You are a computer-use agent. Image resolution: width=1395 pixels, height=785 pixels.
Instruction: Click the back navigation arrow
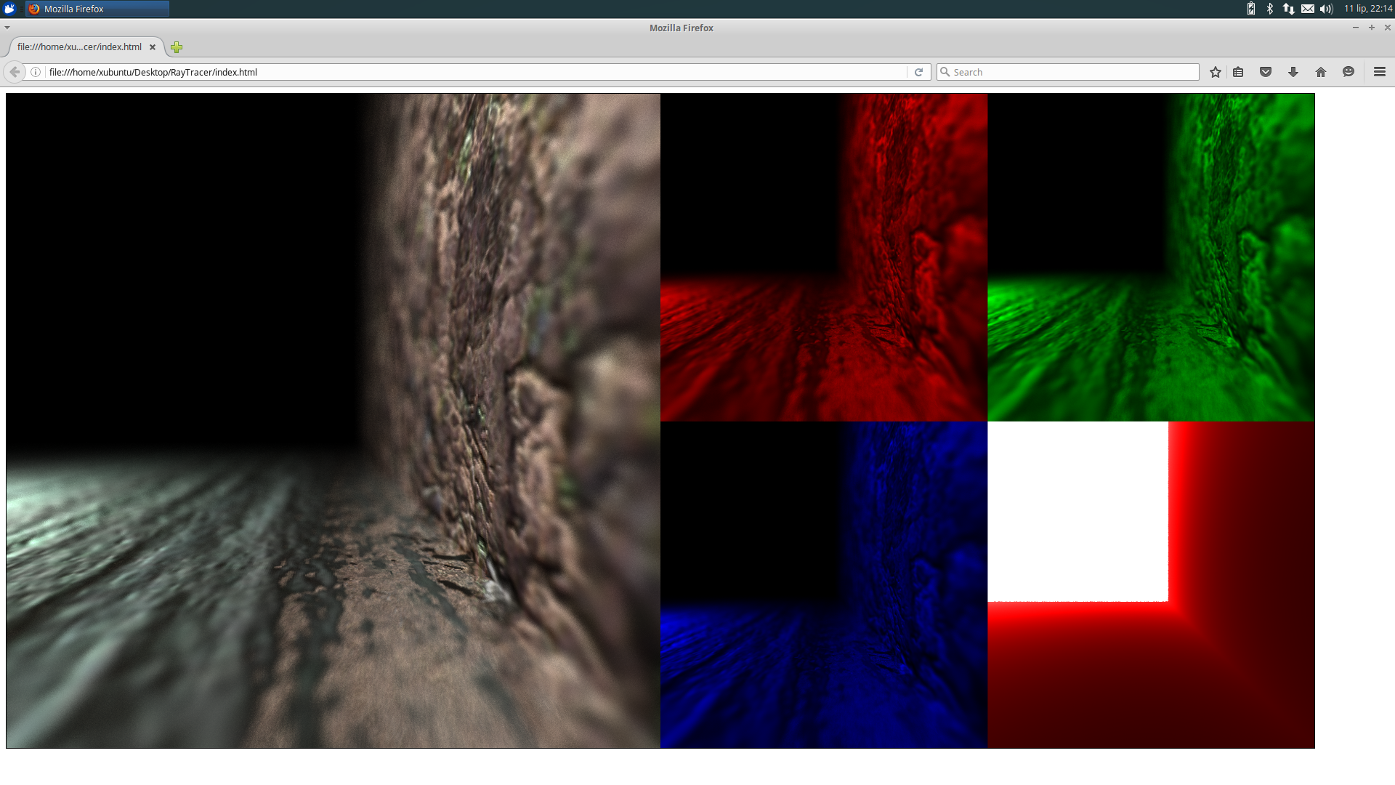tap(15, 72)
